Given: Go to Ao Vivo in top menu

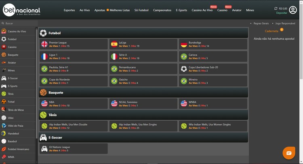Looking at the screenshot, I should pyautogui.click(x=85, y=10).
